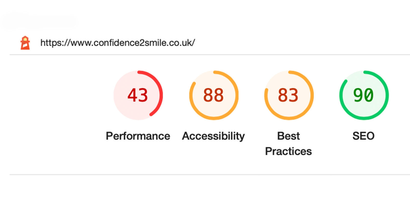Select the Best Practices score 83
Screen dimensions: 410x205
[289, 95]
